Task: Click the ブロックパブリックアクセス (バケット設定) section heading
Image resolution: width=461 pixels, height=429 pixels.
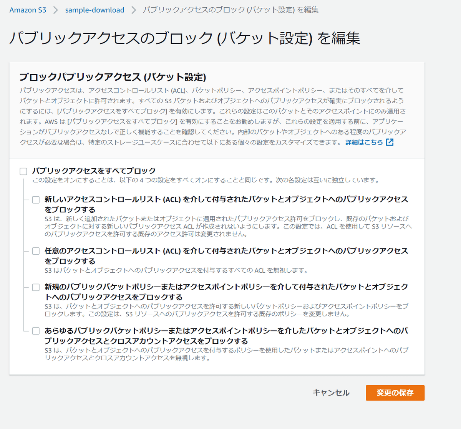Action: coord(113,77)
